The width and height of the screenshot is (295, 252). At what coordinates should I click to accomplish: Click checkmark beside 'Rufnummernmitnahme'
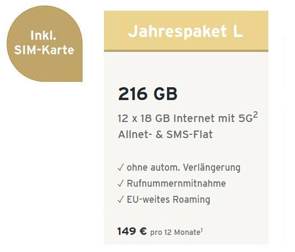click(x=121, y=184)
